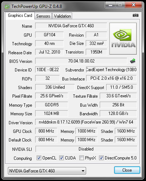Click the Driver Version field
The height and width of the screenshot is (181, 146).
click(86, 122)
